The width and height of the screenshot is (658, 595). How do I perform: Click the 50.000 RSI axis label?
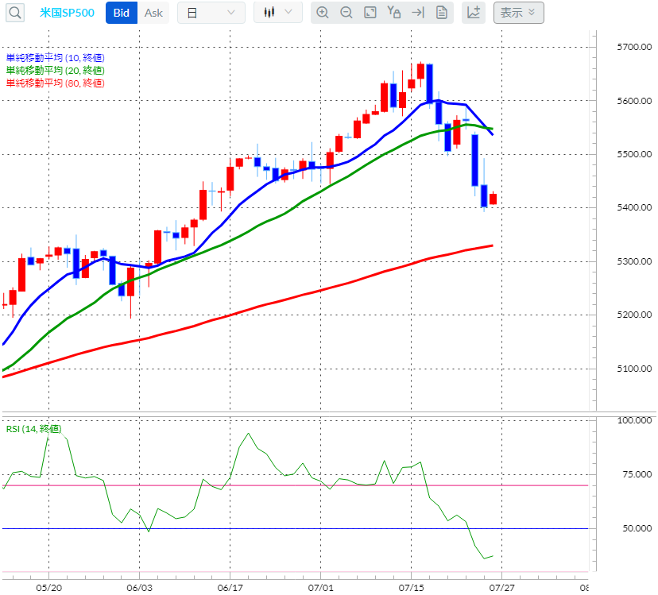637,528
